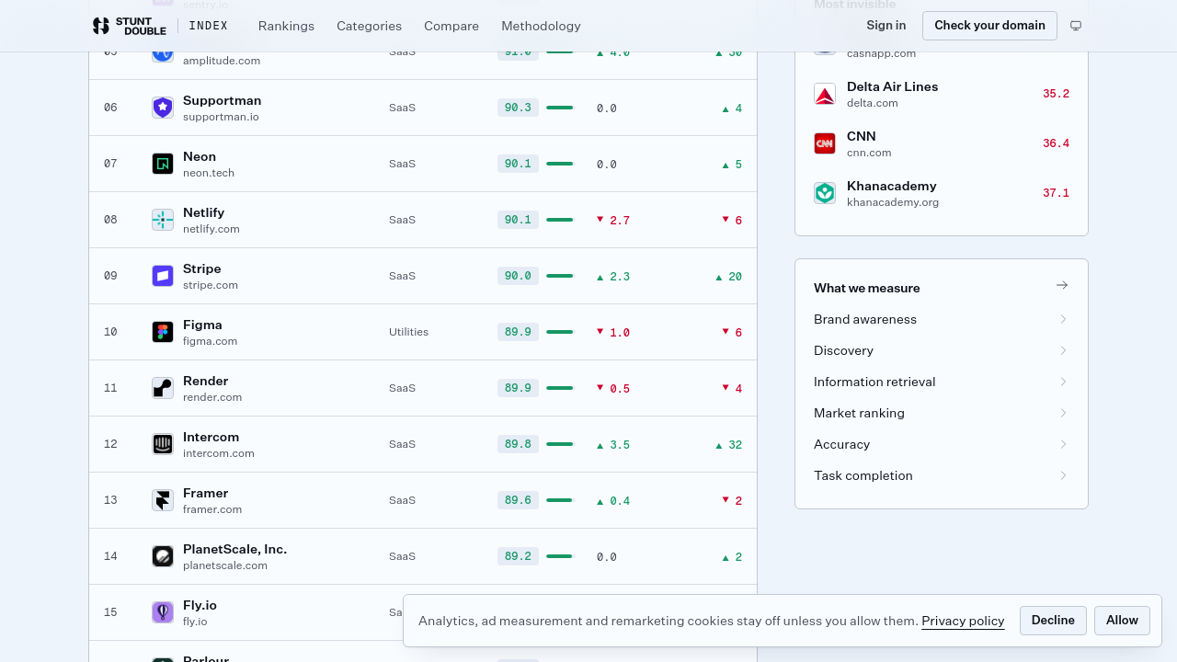The image size is (1177, 662).
Task: Click the Check your domain button
Action: click(x=989, y=25)
